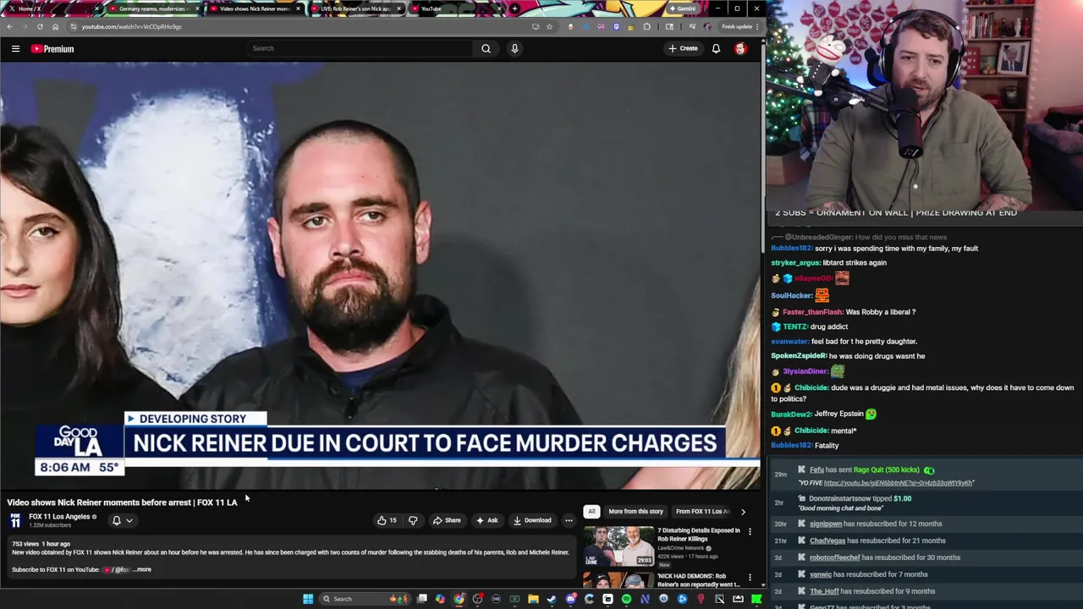Share the Nick Reiner video
The height and width of the screenshot is (609, 1083).
447,520
